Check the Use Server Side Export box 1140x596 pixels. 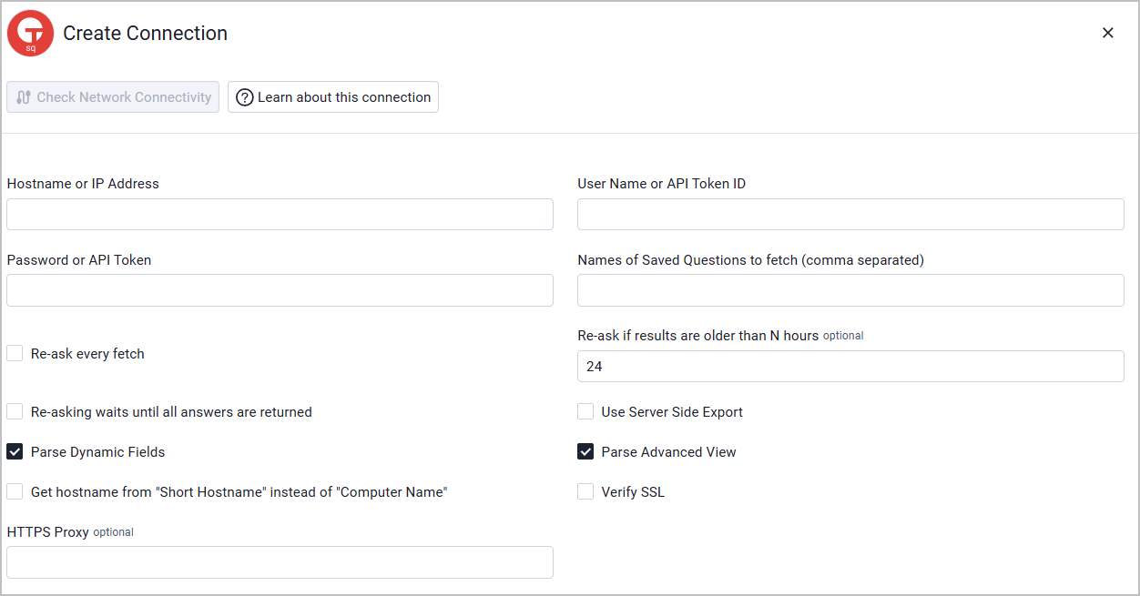[585, 411]
